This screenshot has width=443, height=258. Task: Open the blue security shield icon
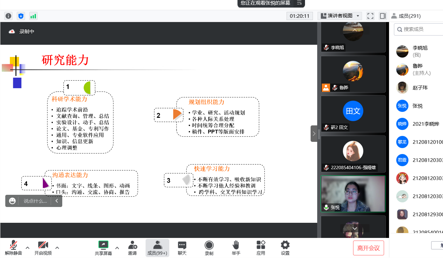[21, 16]
